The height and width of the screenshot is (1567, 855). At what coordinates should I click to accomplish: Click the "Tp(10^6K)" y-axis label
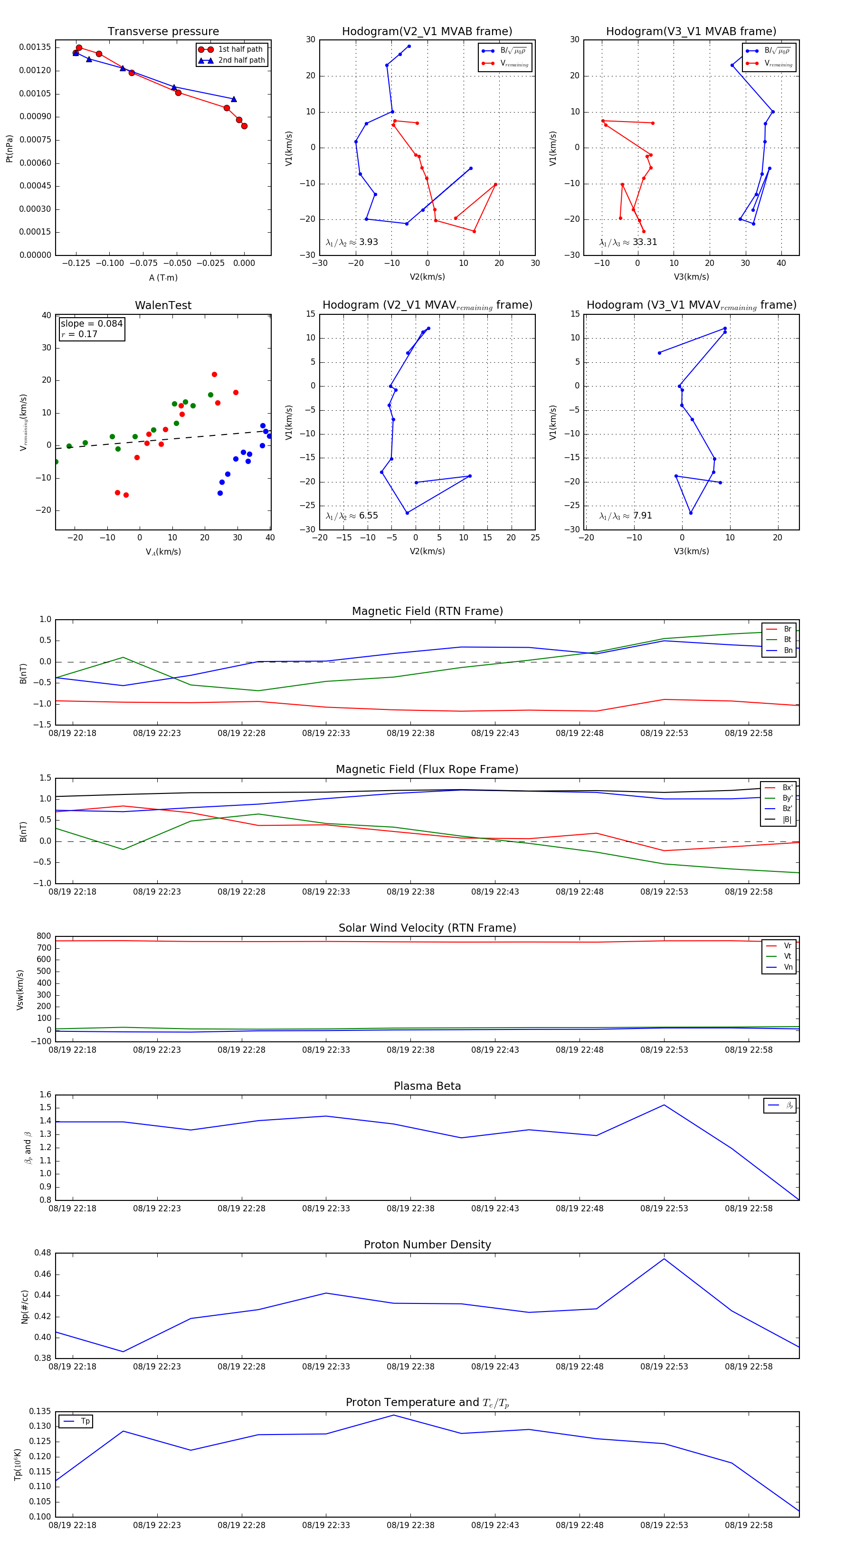(x=18, y=1464)
